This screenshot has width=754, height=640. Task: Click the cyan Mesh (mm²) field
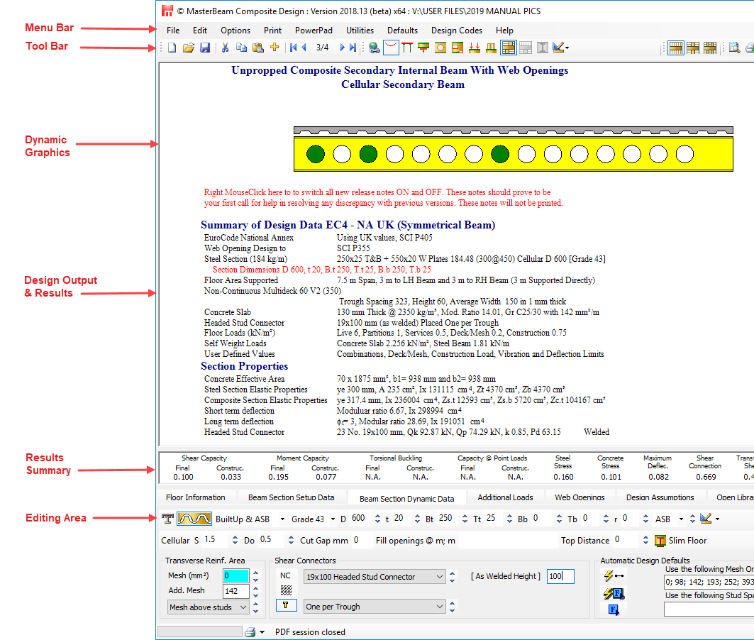coord(235,576)
